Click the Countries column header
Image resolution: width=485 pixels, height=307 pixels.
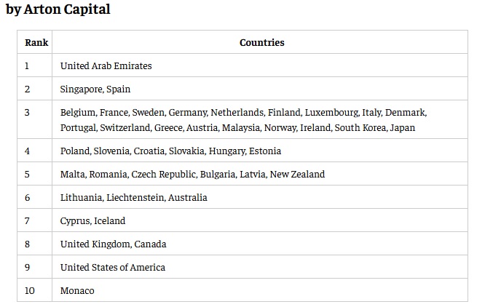click(261, 42)
